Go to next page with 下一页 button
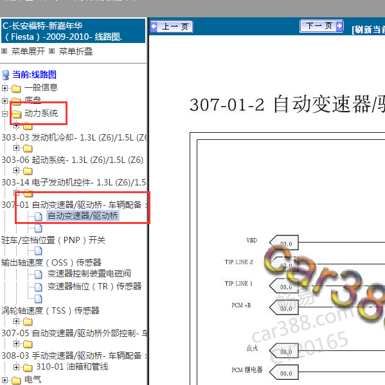385x385 pixels. pos(321,26)
